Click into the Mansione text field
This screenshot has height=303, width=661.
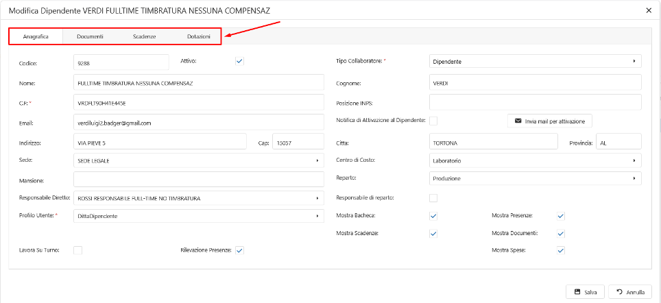tap(198, 179)
